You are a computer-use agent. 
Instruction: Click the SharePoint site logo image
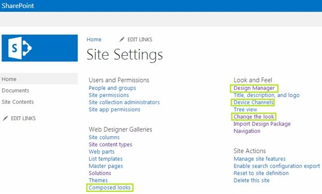(40, 48)
